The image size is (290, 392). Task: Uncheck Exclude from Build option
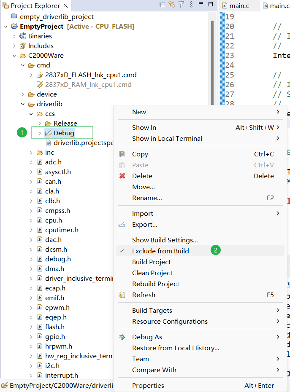click(x=160, y=251)
